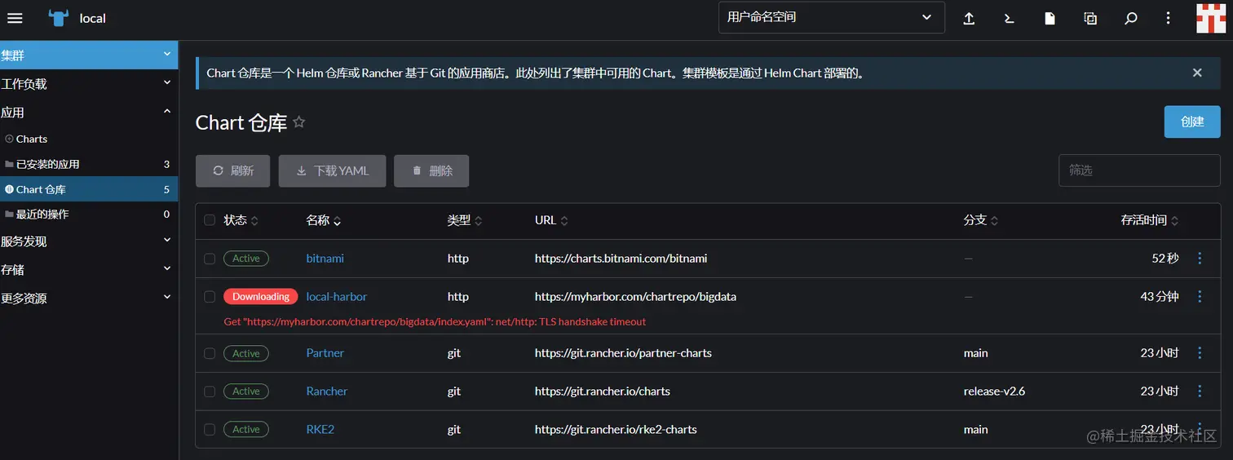Focus the 筛选 filter input
The image size is (1233, 460).
click(1139, 170)
